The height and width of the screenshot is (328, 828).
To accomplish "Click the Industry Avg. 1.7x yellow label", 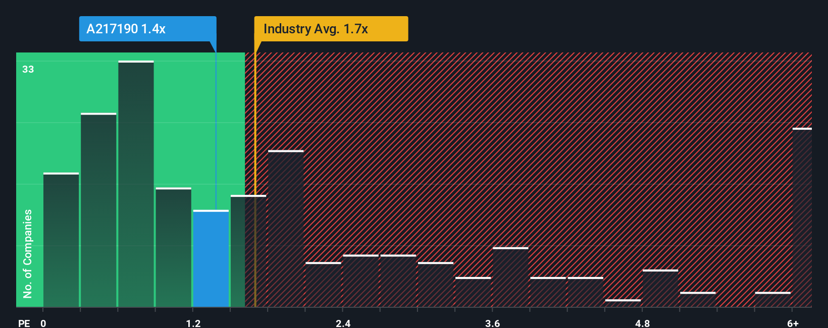I will [x=331, y=29].
